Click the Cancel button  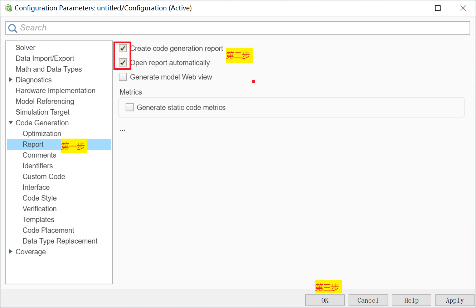pyautogui.click(x=368, y=300)
